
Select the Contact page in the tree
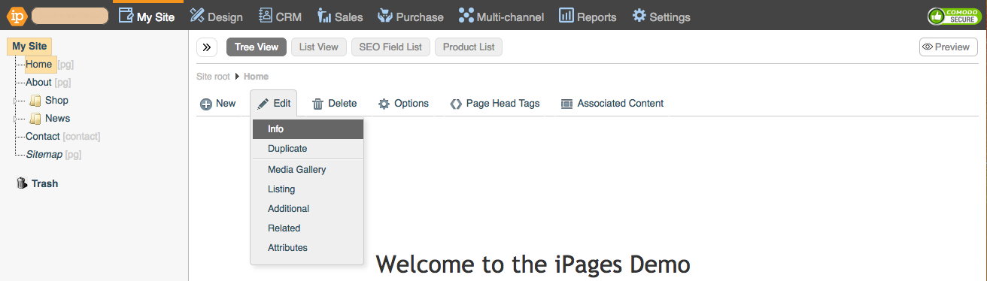[42, 136]
